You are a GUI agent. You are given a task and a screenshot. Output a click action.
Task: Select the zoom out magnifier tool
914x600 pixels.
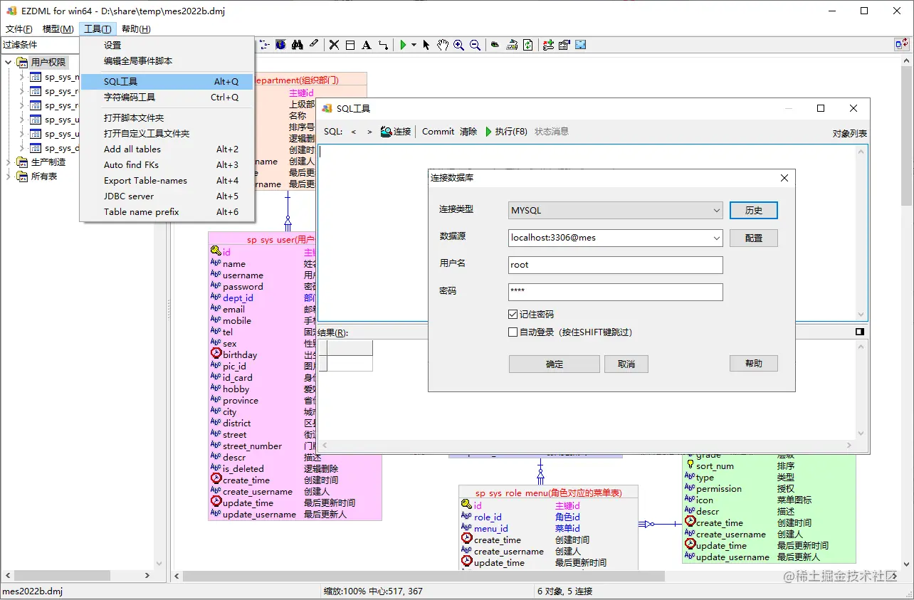476,45
